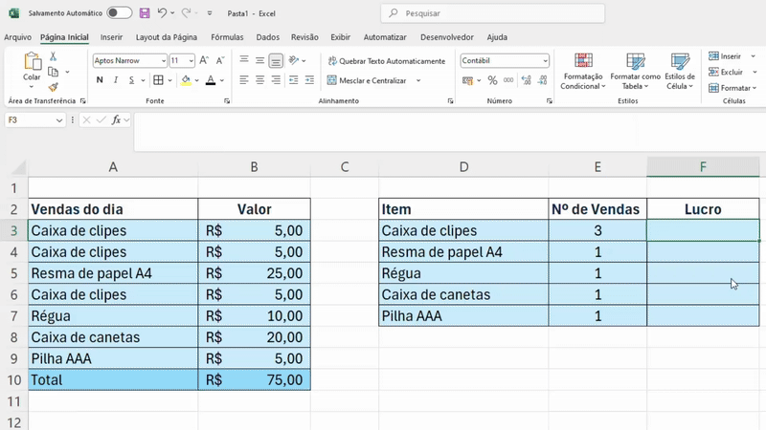Decrease decimal places
The height and width of the screenshot is (430, 766).
click(542, 80)
